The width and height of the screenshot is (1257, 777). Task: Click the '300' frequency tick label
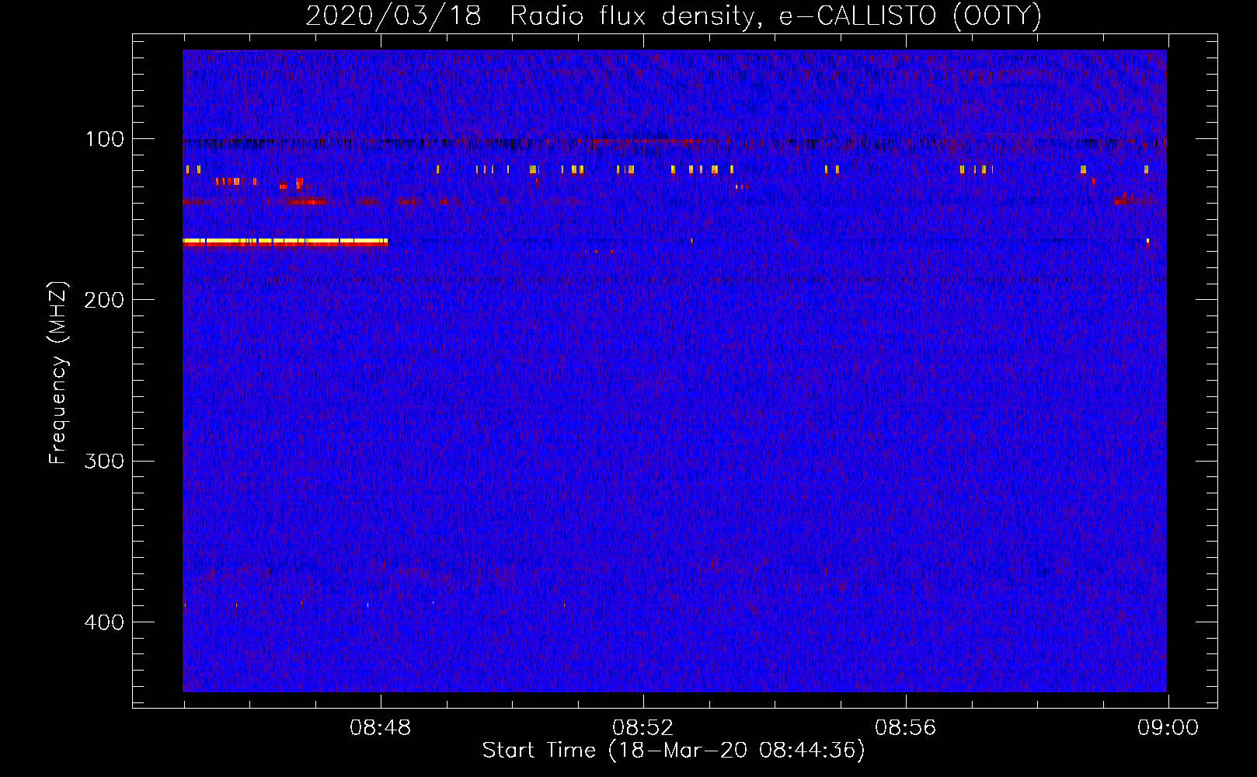pyautogui.click(x=105, y=461)
